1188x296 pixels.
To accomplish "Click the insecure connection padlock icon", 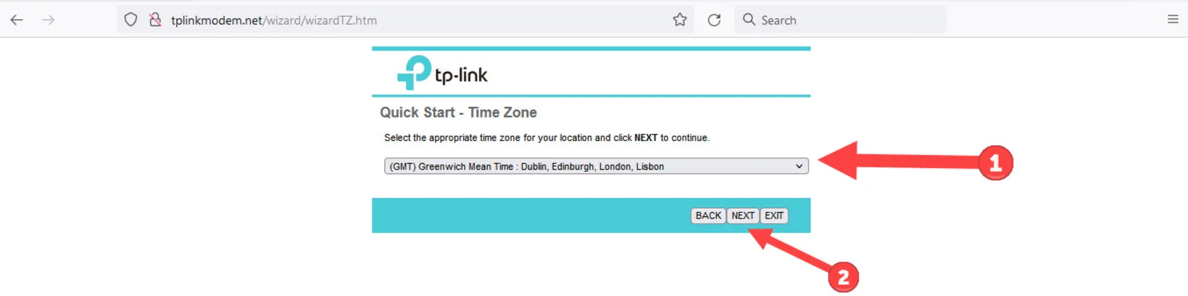I will 155,20.
